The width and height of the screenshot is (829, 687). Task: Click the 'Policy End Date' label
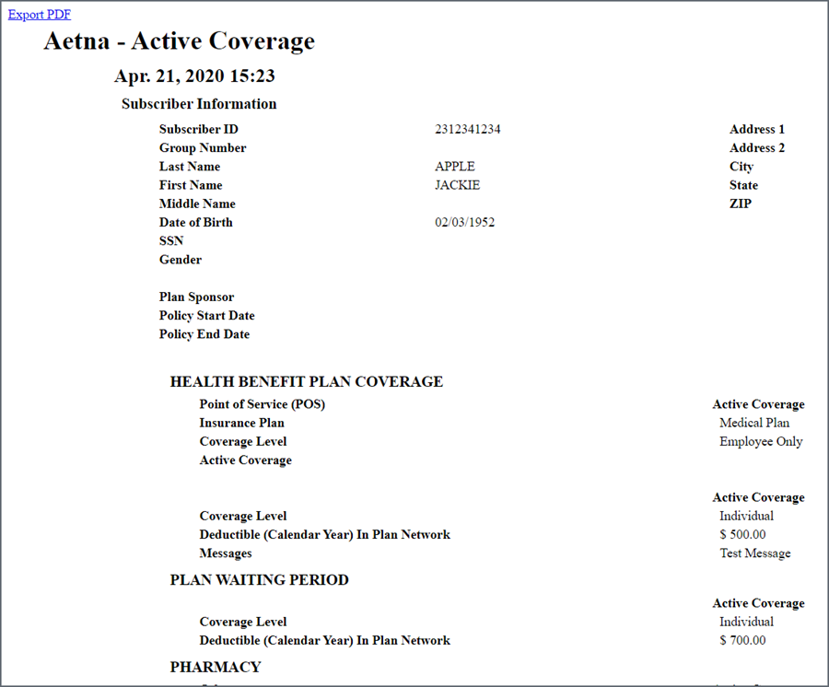[x=204, y=334]
